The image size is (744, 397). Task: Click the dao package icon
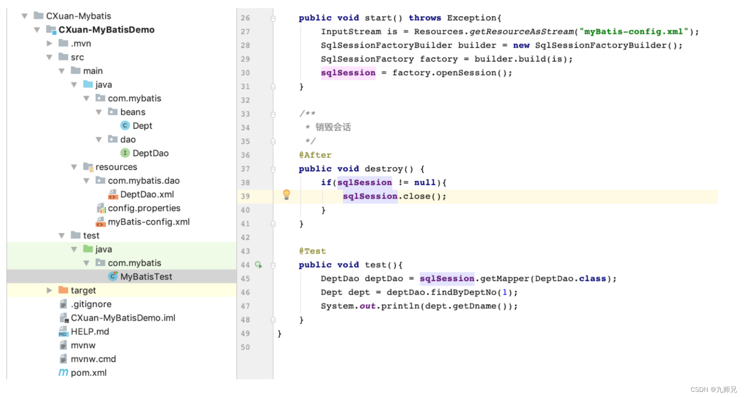click(x=113, y=139)
